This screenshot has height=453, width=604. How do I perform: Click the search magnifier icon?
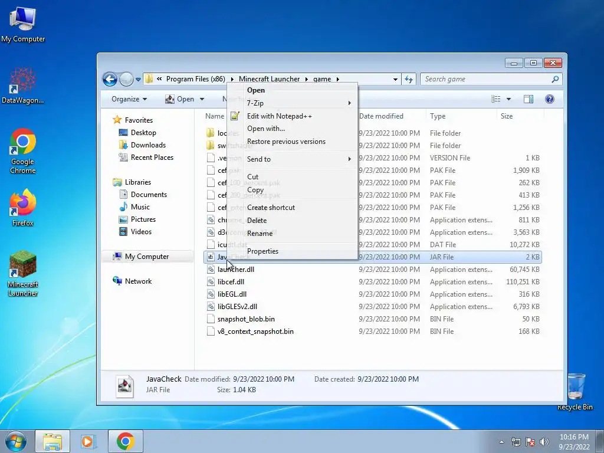coord(555,80)
